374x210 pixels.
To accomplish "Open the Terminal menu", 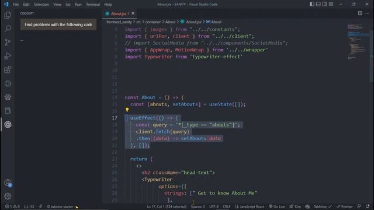I will pos(93,4).
